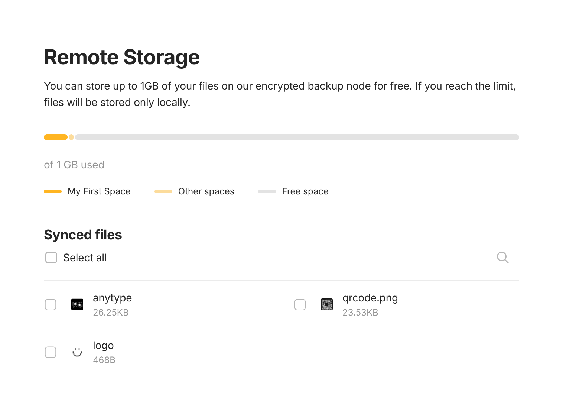Viewport: 563px width, 401px height.
Task: Click the Free space gray legend swatch
Action: tap(267, 191)
